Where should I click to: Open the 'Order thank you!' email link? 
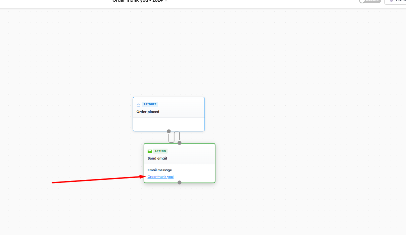161,177
